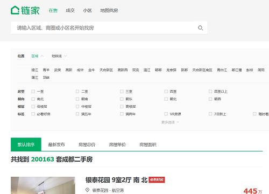Tick the 四室 room type checkbox
269x194 pixels.
click(166, 92)
